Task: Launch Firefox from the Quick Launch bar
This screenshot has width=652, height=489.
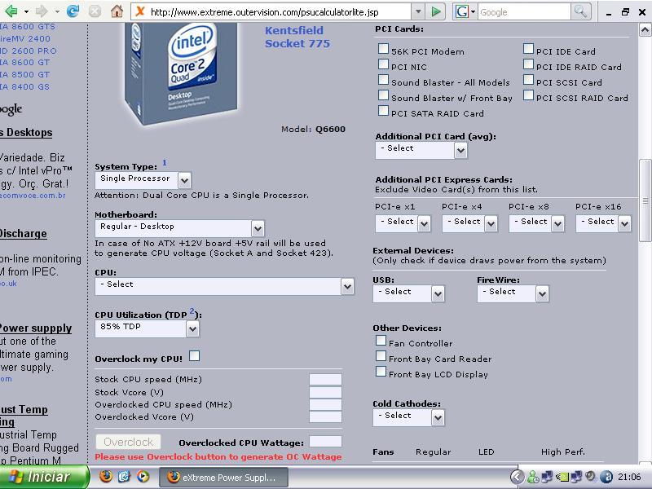Action: pos(106,476)
